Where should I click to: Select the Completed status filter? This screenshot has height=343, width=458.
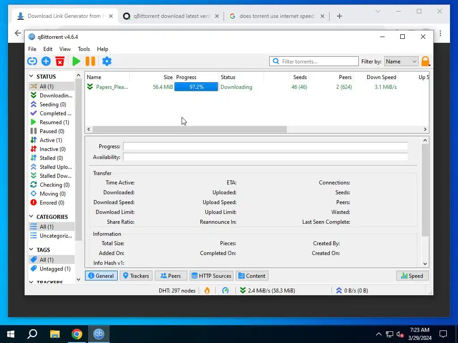52,113
